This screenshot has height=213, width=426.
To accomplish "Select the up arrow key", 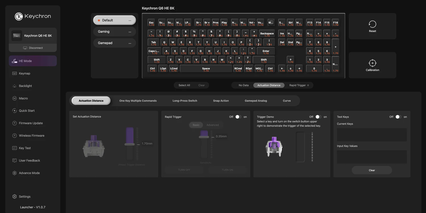I will (291, 60).
